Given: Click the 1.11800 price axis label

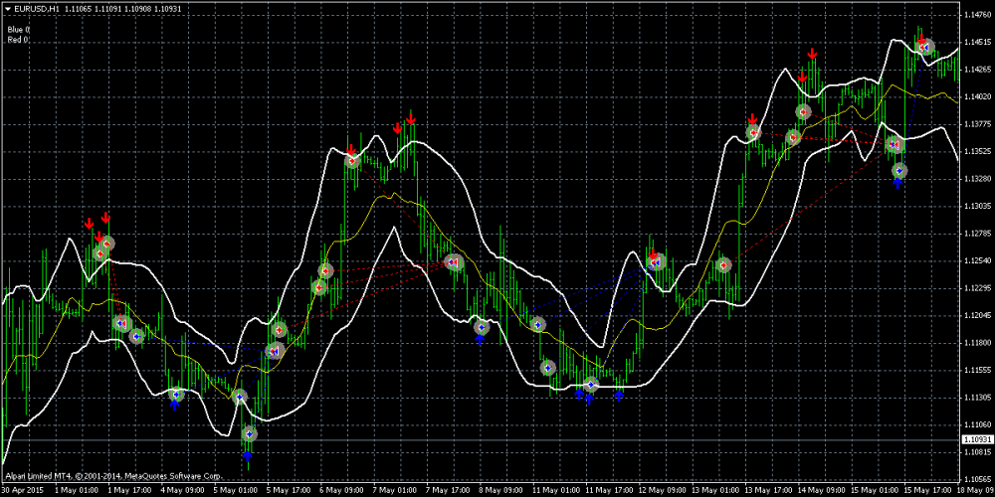Looking at the screenshot, I should pyautogui.click(x=977, y=343).
